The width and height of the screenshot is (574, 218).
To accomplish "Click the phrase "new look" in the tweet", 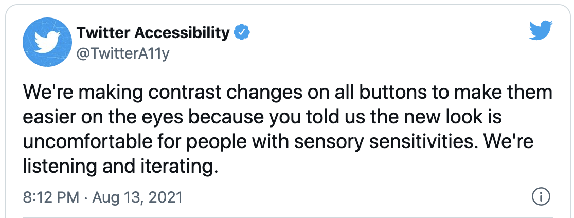I will 443,117.
